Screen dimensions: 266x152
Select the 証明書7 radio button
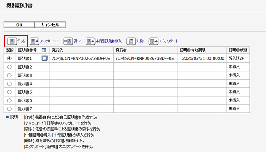click(x=10, y=109)
